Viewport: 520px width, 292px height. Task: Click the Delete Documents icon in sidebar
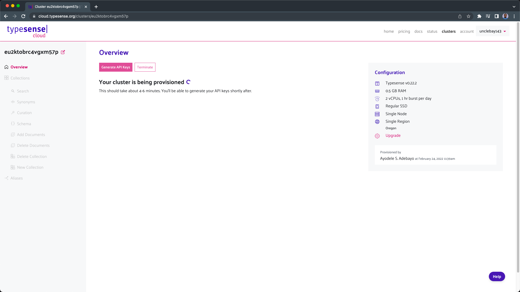pos(13,145)
